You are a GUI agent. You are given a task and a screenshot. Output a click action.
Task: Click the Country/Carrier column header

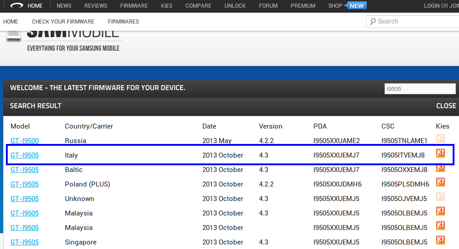click(89, 126)
